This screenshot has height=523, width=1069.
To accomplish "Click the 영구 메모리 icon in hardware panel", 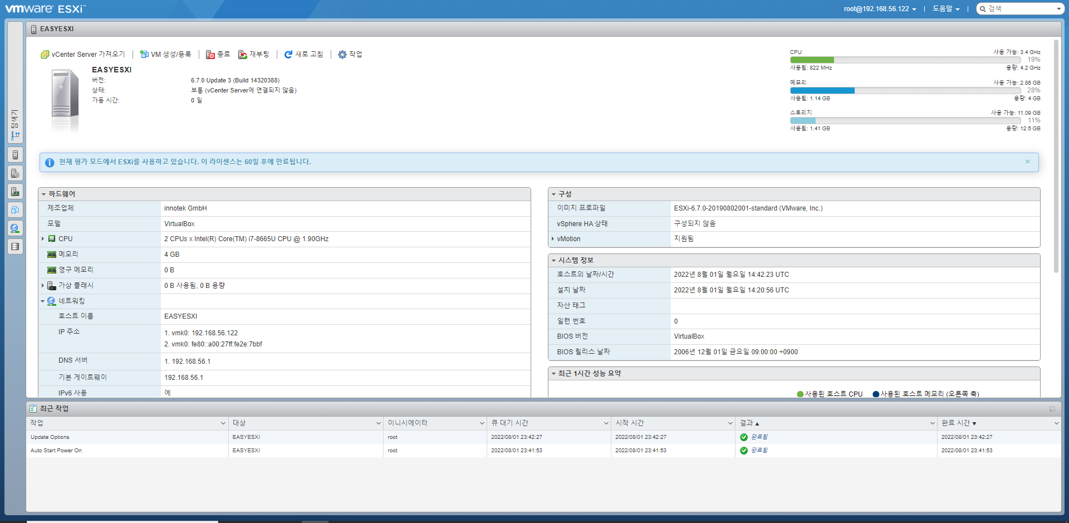I will (52, 270).
